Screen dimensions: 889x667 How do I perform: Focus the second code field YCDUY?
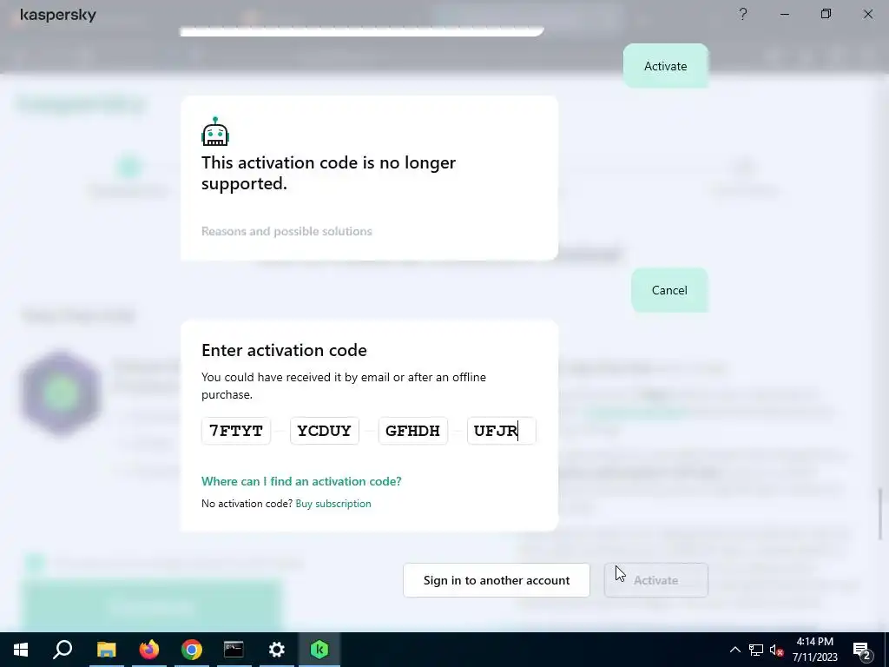tap(325, 431)
